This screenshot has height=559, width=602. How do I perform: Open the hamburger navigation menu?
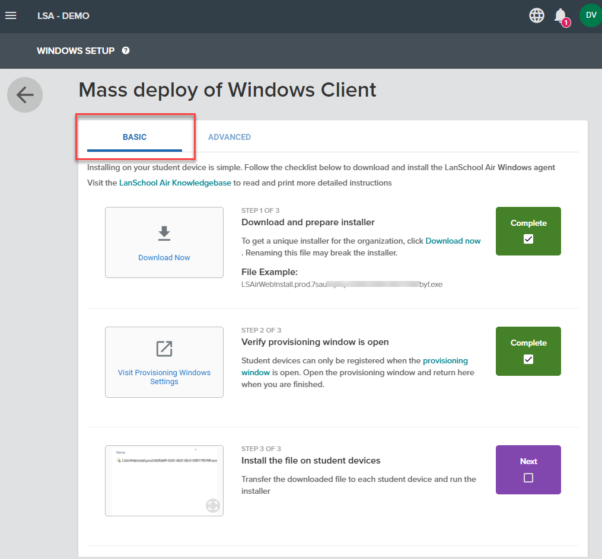pos(11,15)
